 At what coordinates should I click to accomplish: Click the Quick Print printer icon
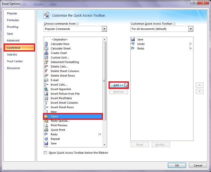[x=46, y=130]
